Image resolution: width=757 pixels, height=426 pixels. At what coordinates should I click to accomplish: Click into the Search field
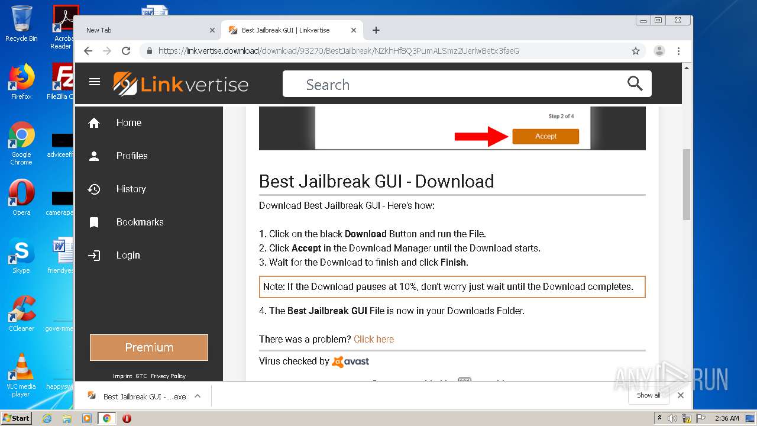(x=466, y=84)
